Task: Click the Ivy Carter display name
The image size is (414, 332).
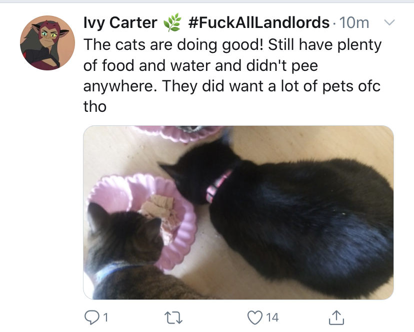Action: click(120, 22)
